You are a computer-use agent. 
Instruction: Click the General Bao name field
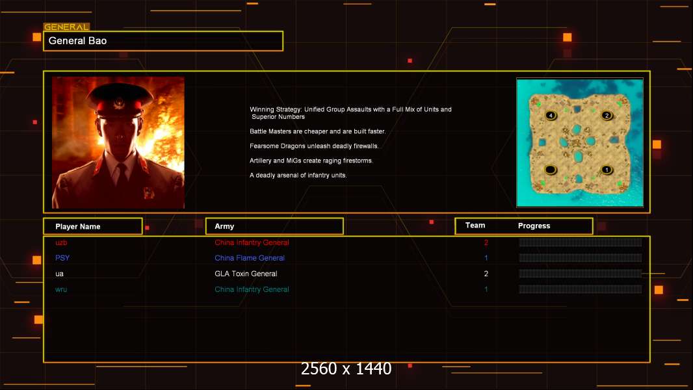163,41
